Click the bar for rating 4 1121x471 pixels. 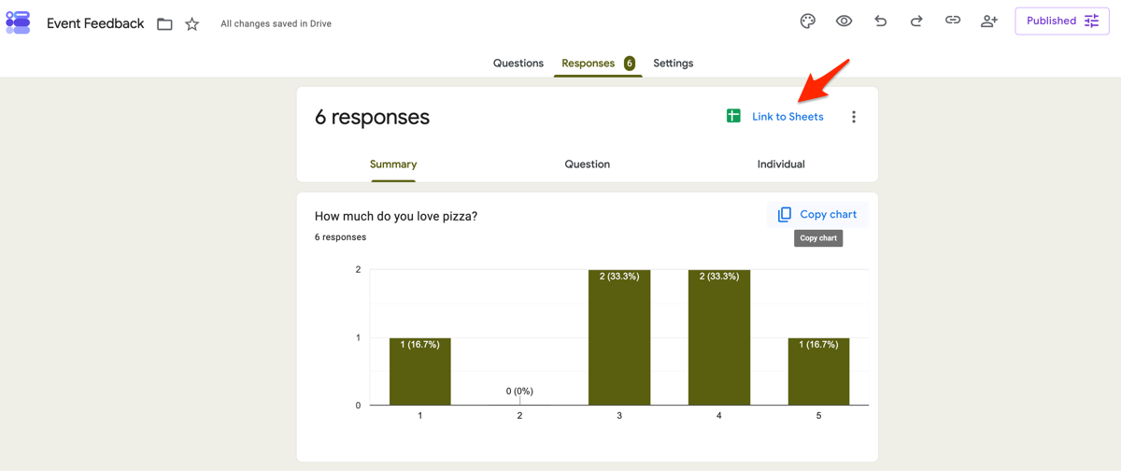[x=719, y=337]
